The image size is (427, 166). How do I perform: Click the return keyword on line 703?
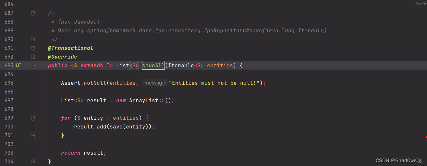tap(71, 153)
